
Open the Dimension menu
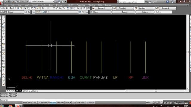pyautogui.click(x=60, y=5)
